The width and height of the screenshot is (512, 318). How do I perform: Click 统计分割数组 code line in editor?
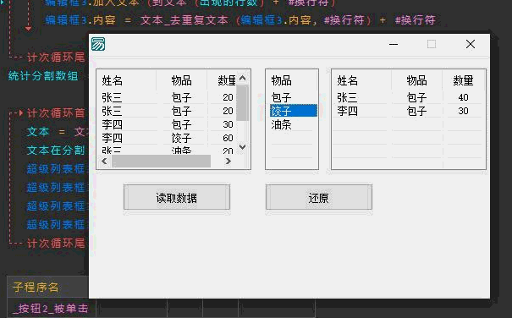pos(43,76)
